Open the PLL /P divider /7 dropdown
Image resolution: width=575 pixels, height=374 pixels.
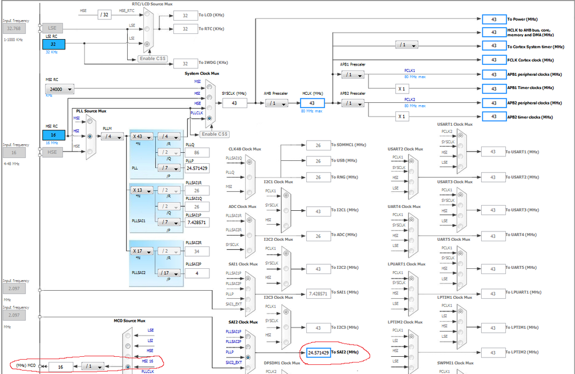pos(169,168)
